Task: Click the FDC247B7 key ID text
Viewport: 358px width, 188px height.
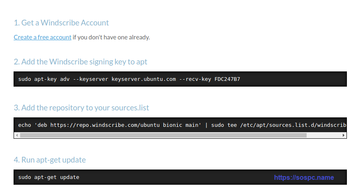Action: pyautogui.click(x=227, y=79)
